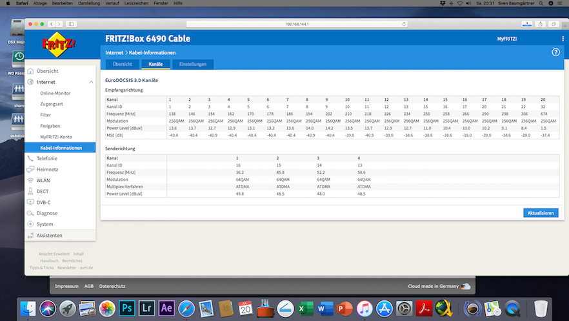Open the Verlauf menu

(112, 3)
